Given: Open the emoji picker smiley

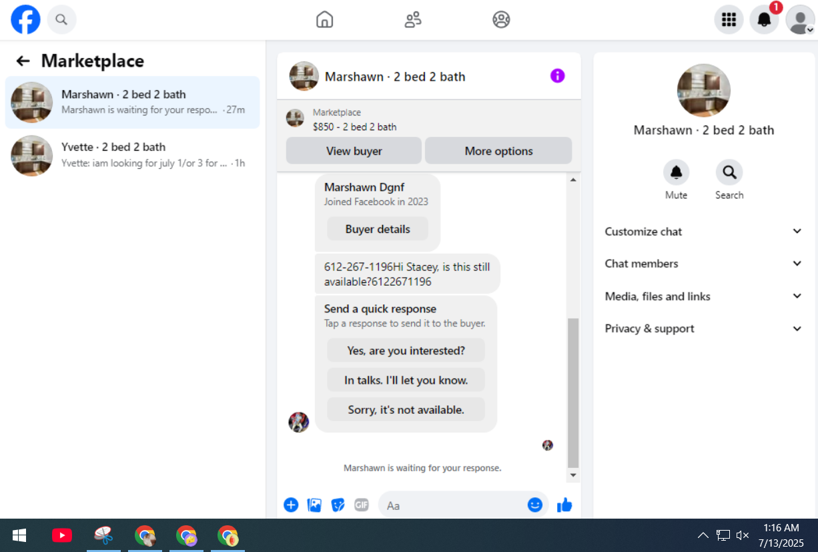Looking at the screenshot, I should 535,505.
